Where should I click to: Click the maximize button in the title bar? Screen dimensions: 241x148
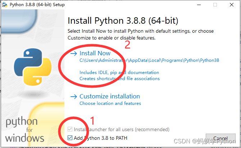tap(215, 5)
